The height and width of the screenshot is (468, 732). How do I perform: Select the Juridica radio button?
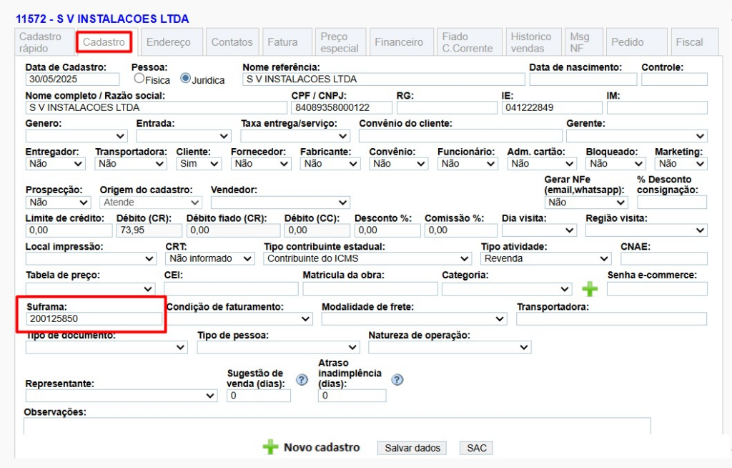click(x=184, y=79)
